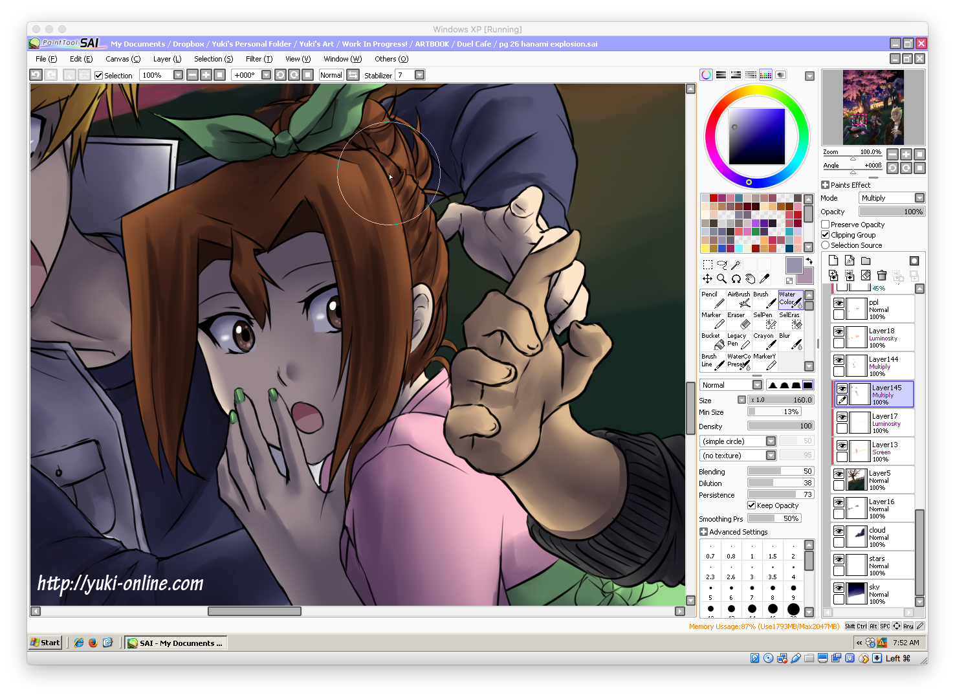This screenshot has width=955, height=697.
Task: Create a new normal layer
Action: pyautogui.click(x=833, y=260)
